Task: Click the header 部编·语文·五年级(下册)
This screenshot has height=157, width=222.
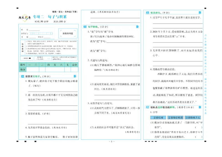Action: [x=65, y=12]
